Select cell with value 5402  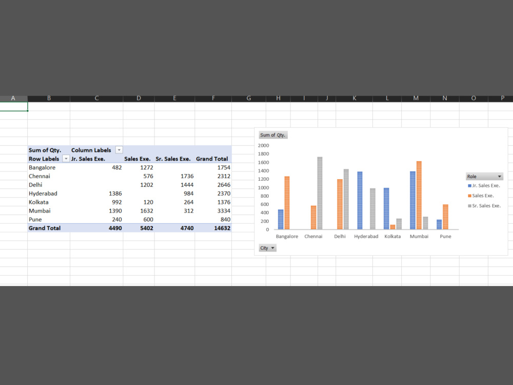tap(139, 228)
